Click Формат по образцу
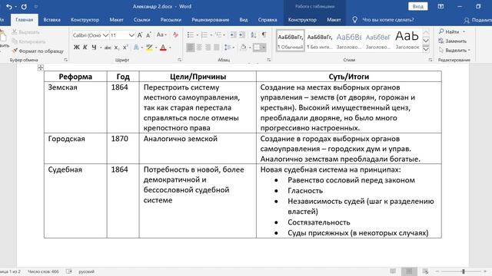Image resolution: width=492 pixels, height=276 pixels. (38, 51)
